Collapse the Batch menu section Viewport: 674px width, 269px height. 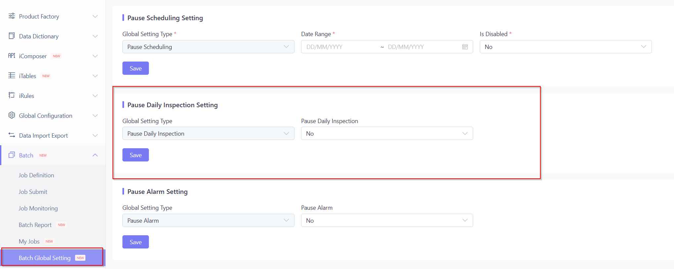pyautogui.click(x=95, y=155)
